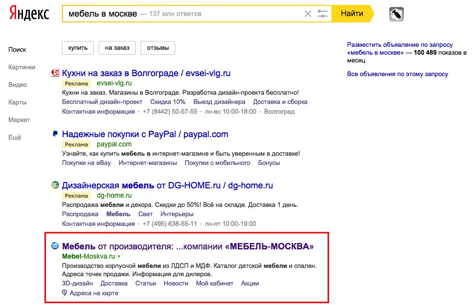Open Покупки с мобильного sitelink
Viewport: 475px width, 305px height.
[218, 163]
